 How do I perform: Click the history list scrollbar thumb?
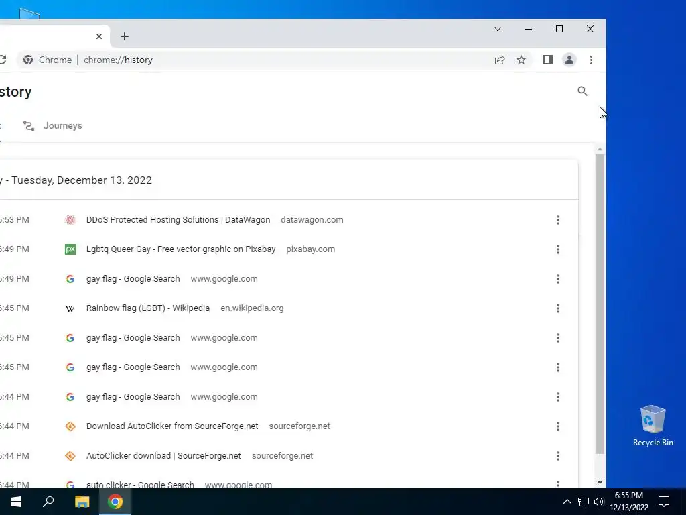(600, 304)
